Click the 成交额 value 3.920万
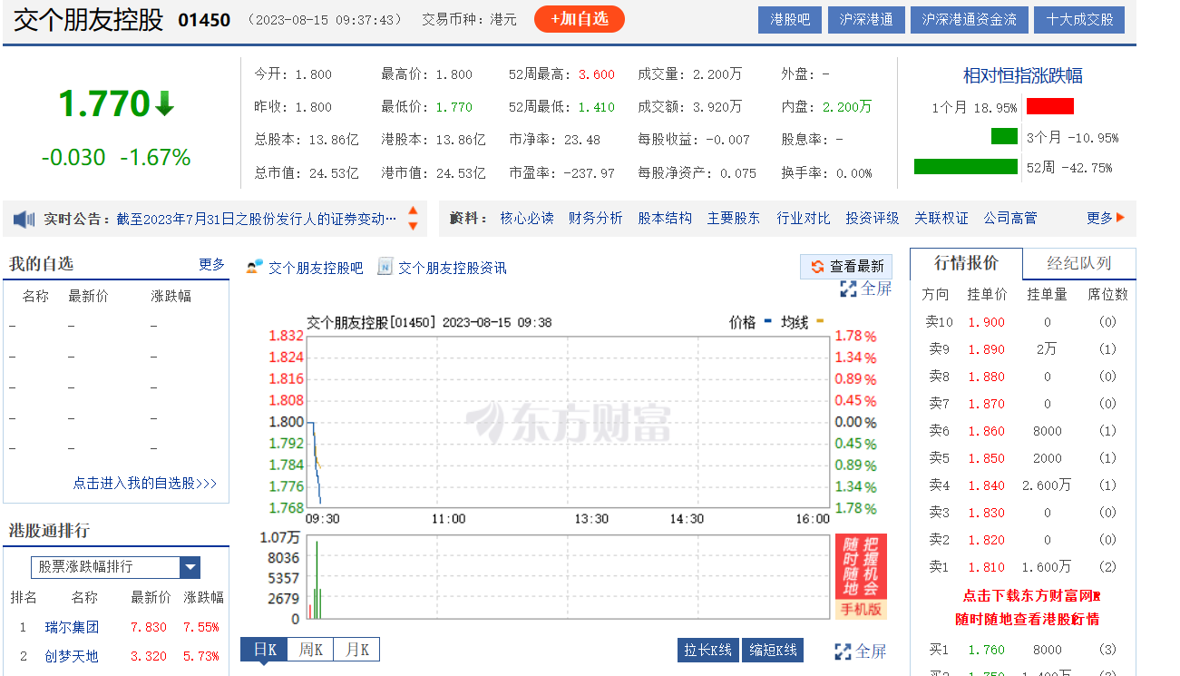Viewport: 1180px width, 676px height. (x=717, y=107)
